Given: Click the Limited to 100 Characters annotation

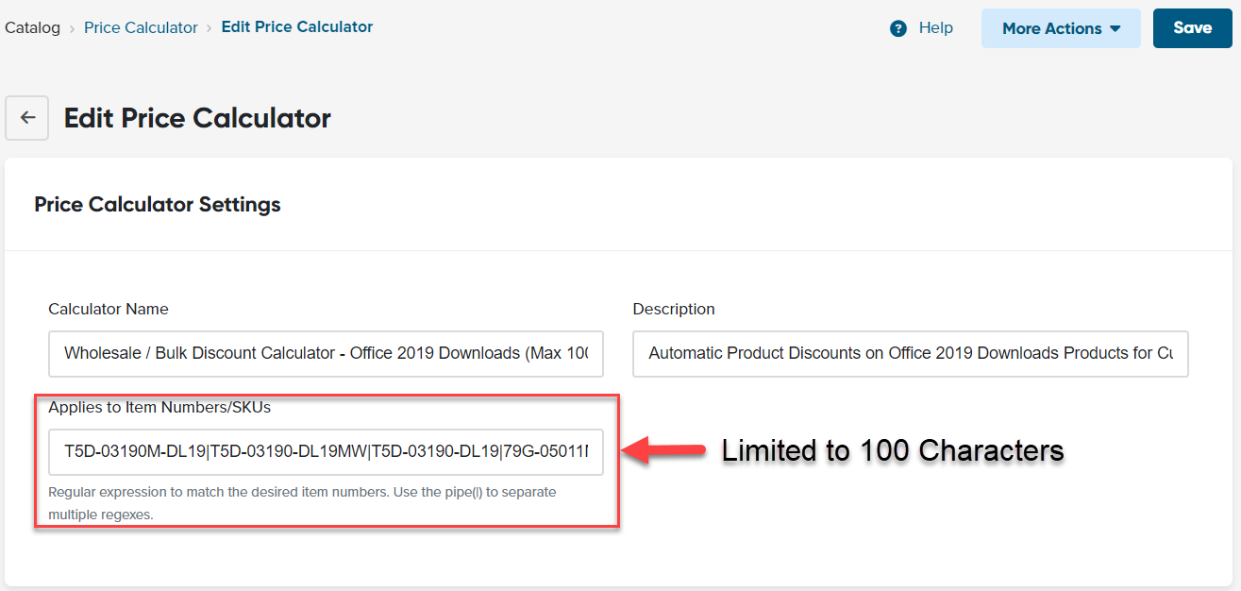Looking at the screenshot, I should (892, 451).
